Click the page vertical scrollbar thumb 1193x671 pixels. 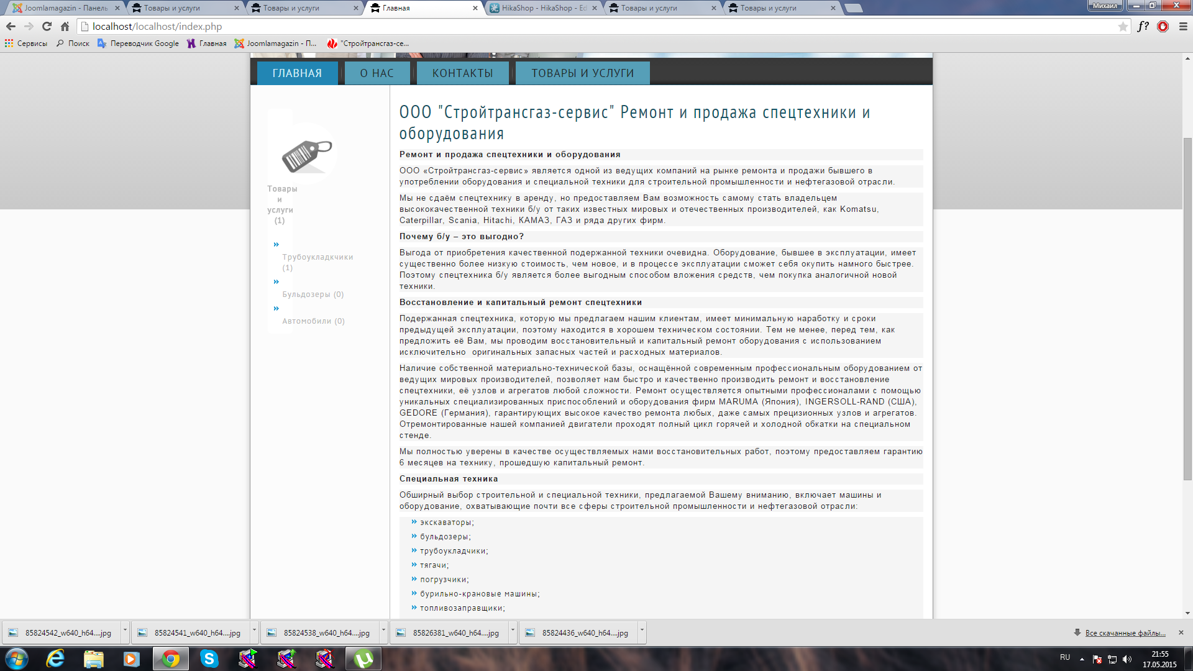(1187, 308)
